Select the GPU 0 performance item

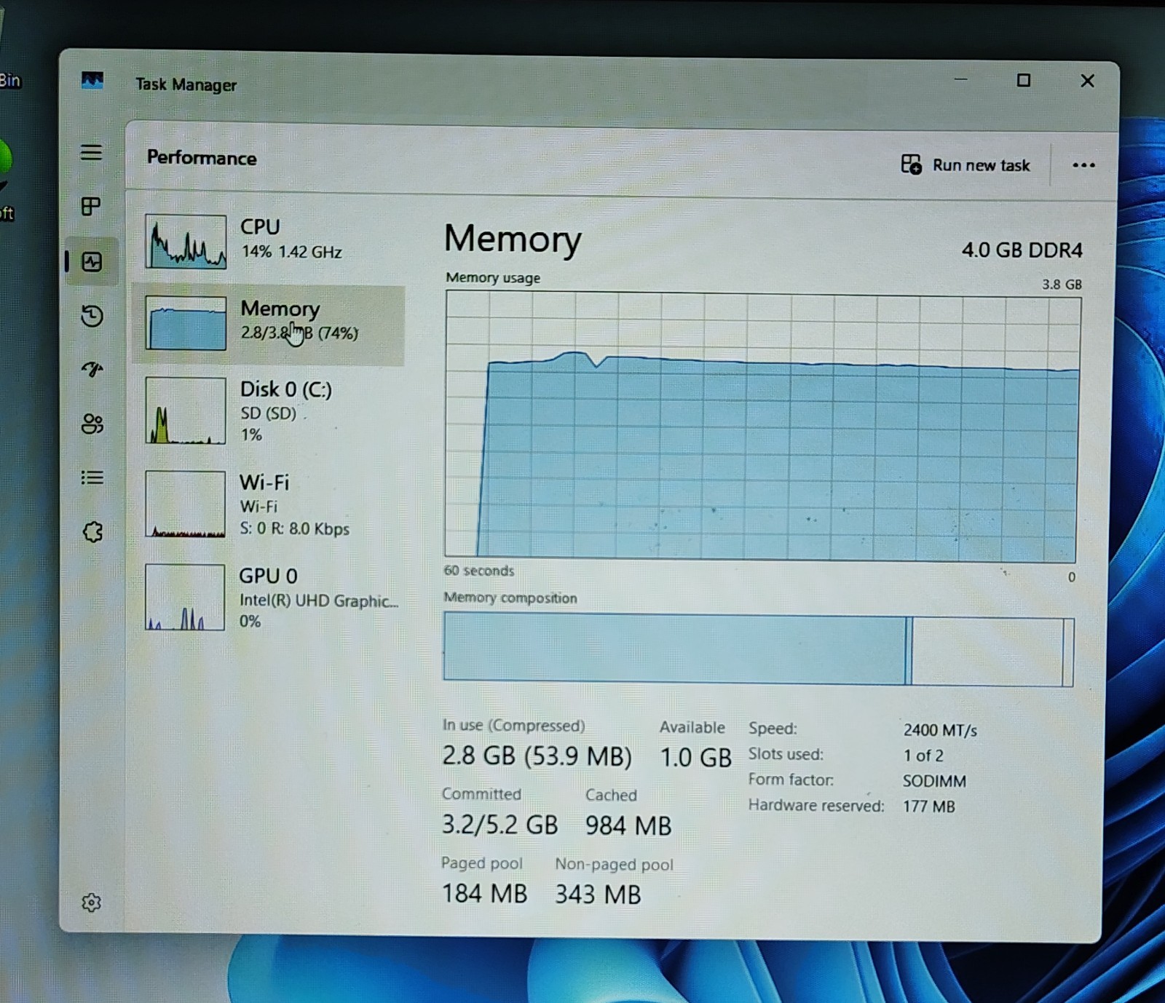[269, 597]
